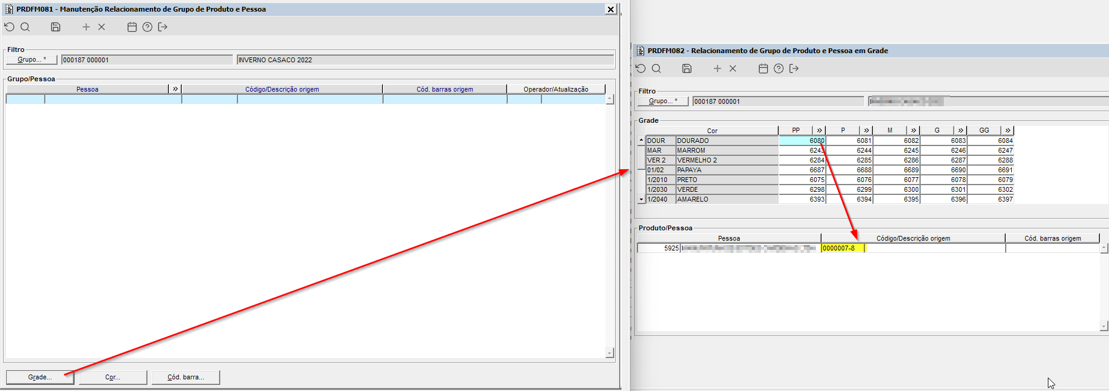Click the Cód. barras origem header in PRDFM081
Image resolution: width=1109 pixels, height=391 pixels.
(x=445, y=89)
